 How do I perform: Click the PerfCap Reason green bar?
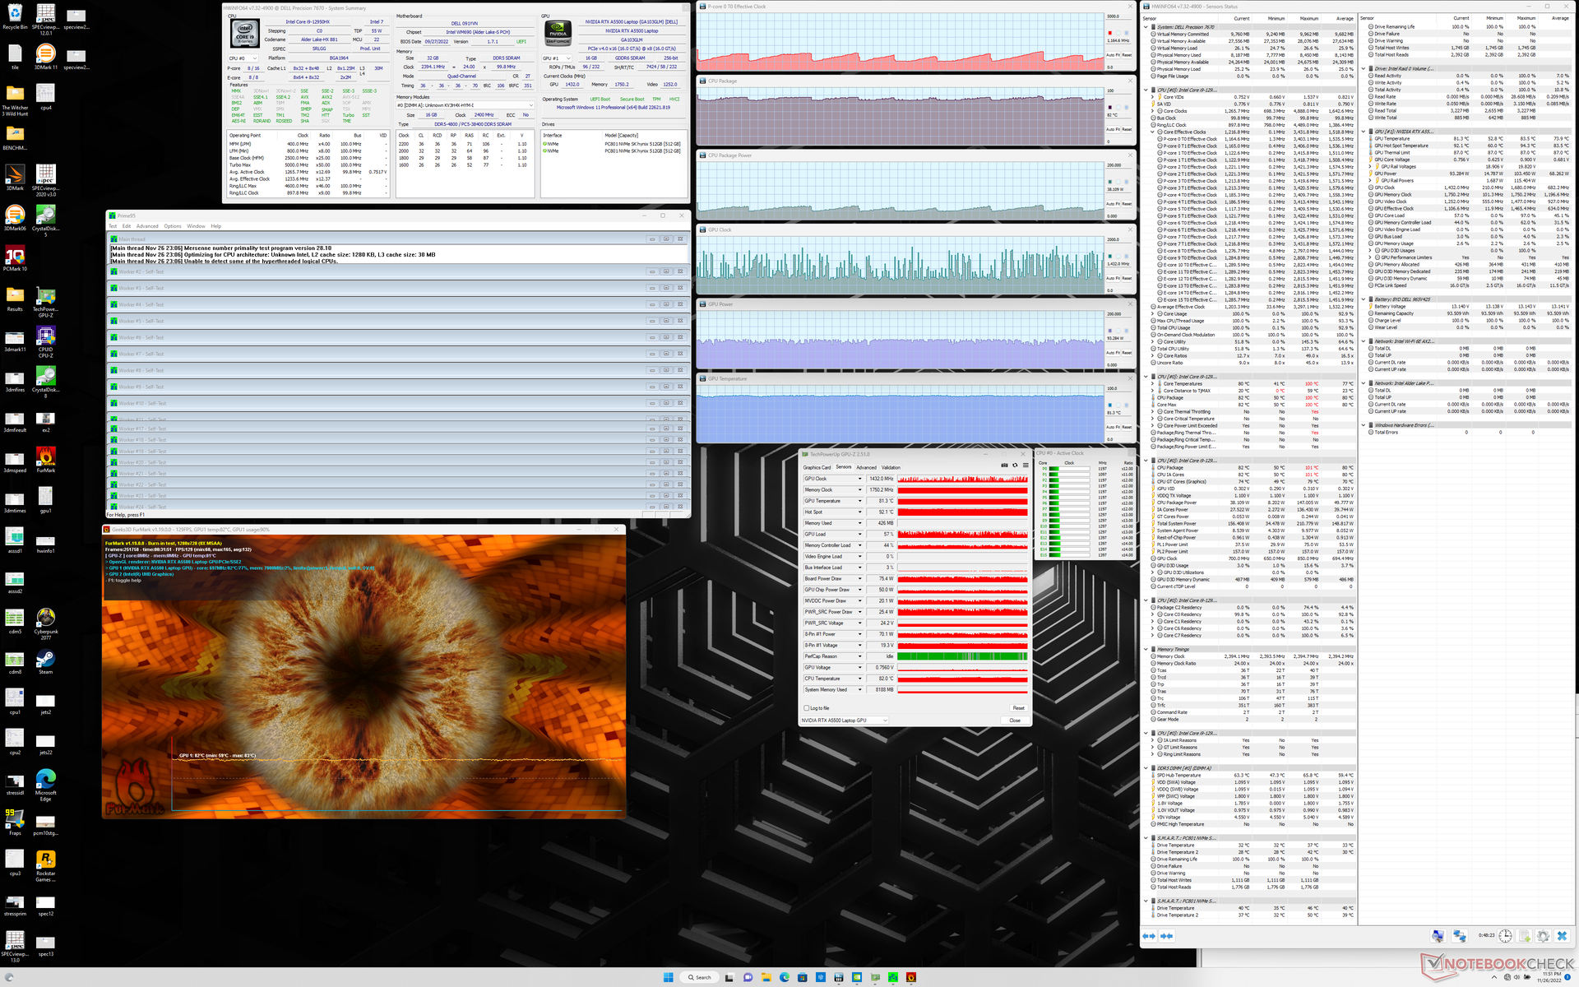[x=962, y=656]
